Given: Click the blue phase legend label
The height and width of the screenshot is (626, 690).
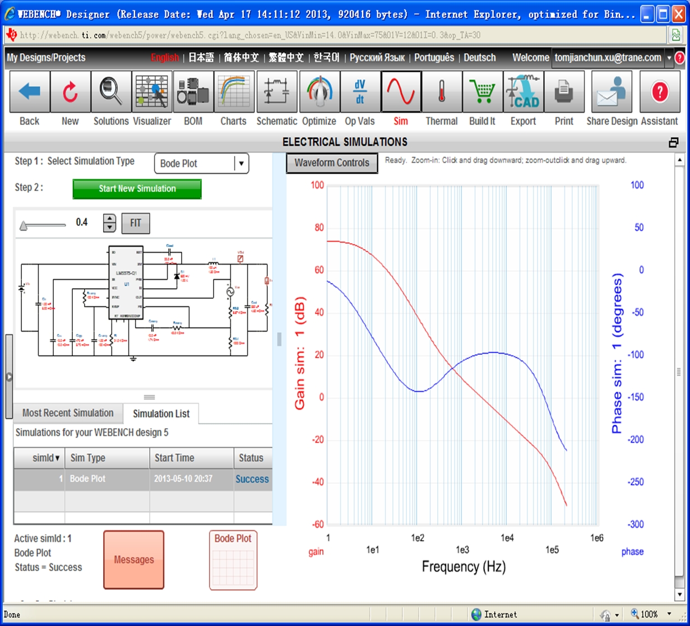Looking at the screenshot, I should (632, 552).
